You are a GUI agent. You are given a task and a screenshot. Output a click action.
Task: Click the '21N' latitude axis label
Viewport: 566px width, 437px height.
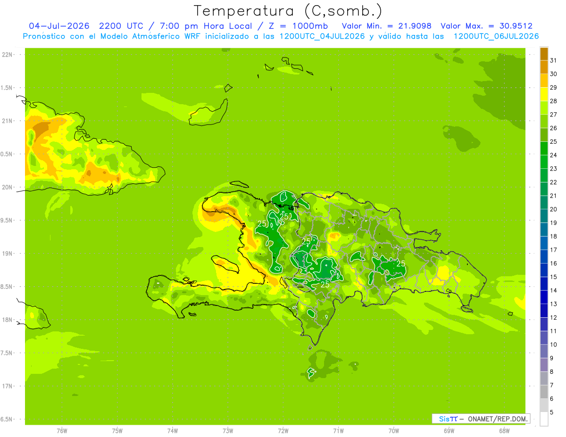[7, 121]
